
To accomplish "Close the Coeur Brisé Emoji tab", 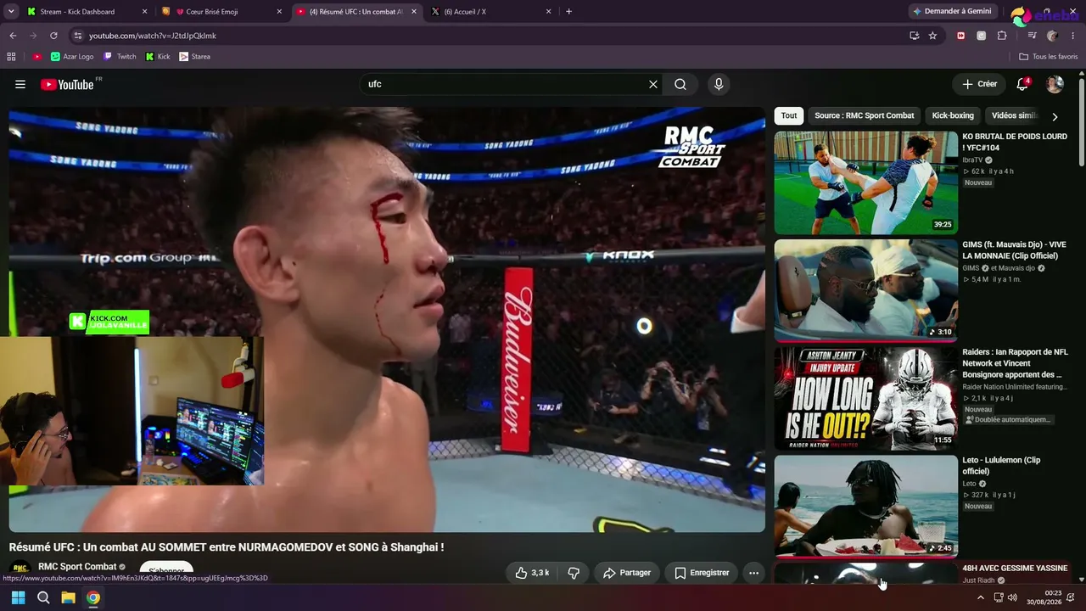I will [280, 12].
